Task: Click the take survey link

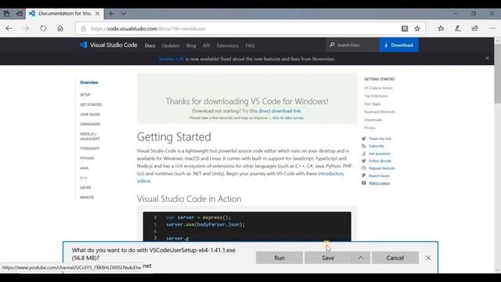Action: pyautogui.click(x=287, y=117)
